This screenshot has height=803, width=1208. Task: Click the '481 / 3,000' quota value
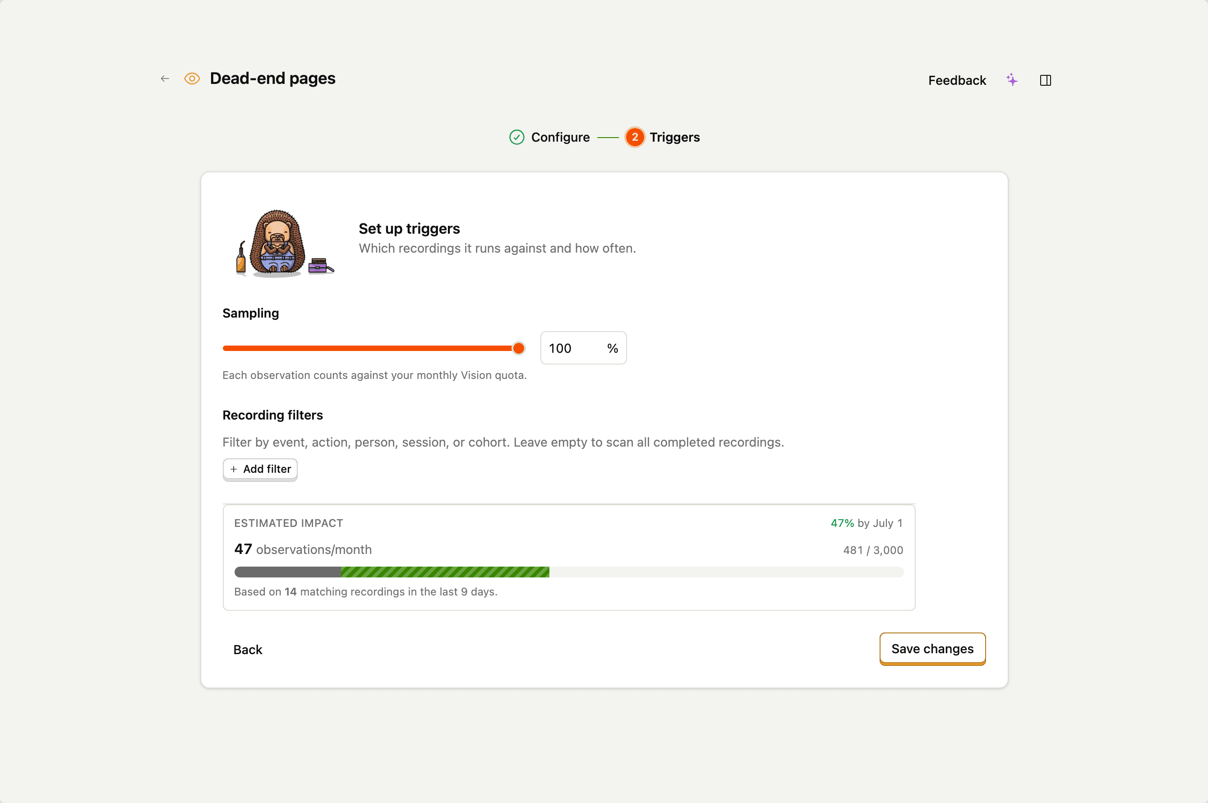coord(873,550)
